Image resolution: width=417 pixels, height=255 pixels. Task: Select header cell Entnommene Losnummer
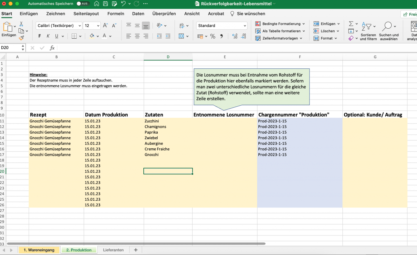(x=225, y=115)
